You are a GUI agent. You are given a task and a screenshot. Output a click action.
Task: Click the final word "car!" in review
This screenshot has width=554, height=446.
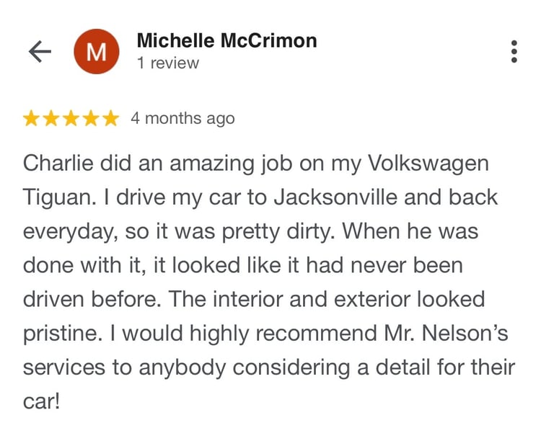tap(41, 401)
